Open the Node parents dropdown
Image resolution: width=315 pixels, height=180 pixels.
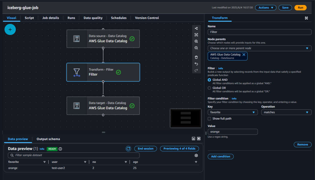[260, 48]
